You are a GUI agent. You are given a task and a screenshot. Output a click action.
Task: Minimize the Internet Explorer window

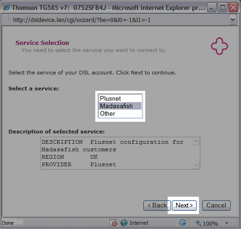tap(212, 7)
